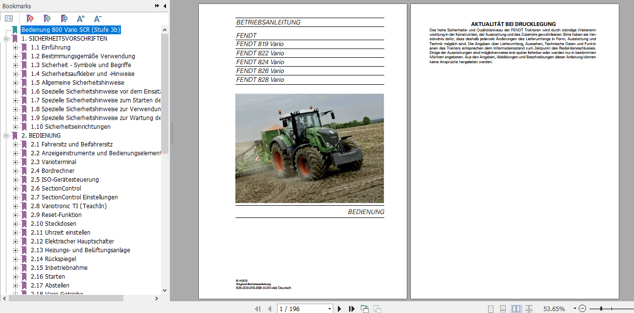Select bookmark Bedienung 800 Vario SCR (Stufe 3b)
Viewport: 634px width, 313px height.
70,30
